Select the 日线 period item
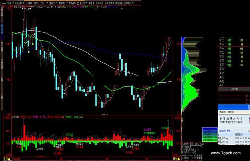The height and width of the screenshot is (161, 250). tap(43, 3)
